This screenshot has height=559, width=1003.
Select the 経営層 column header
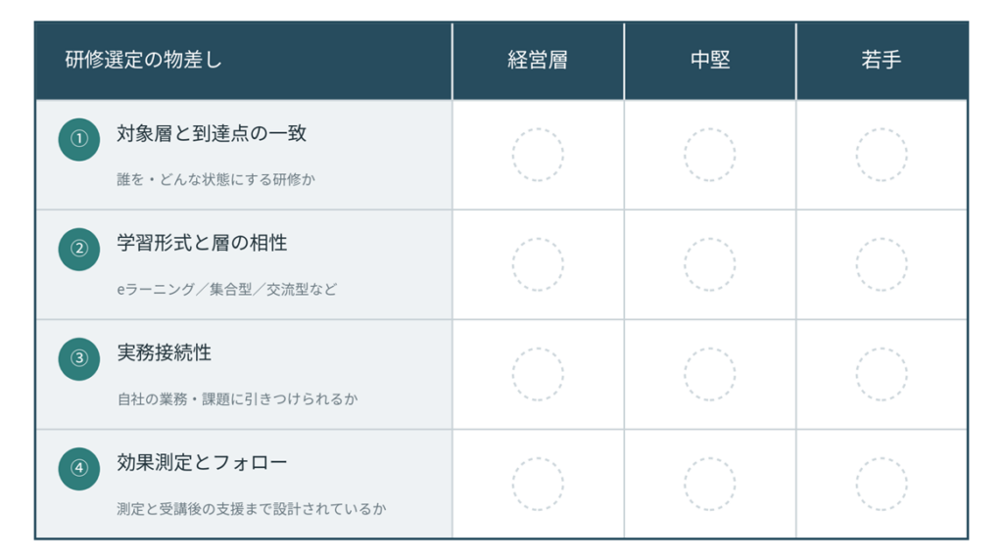(538, 61)
